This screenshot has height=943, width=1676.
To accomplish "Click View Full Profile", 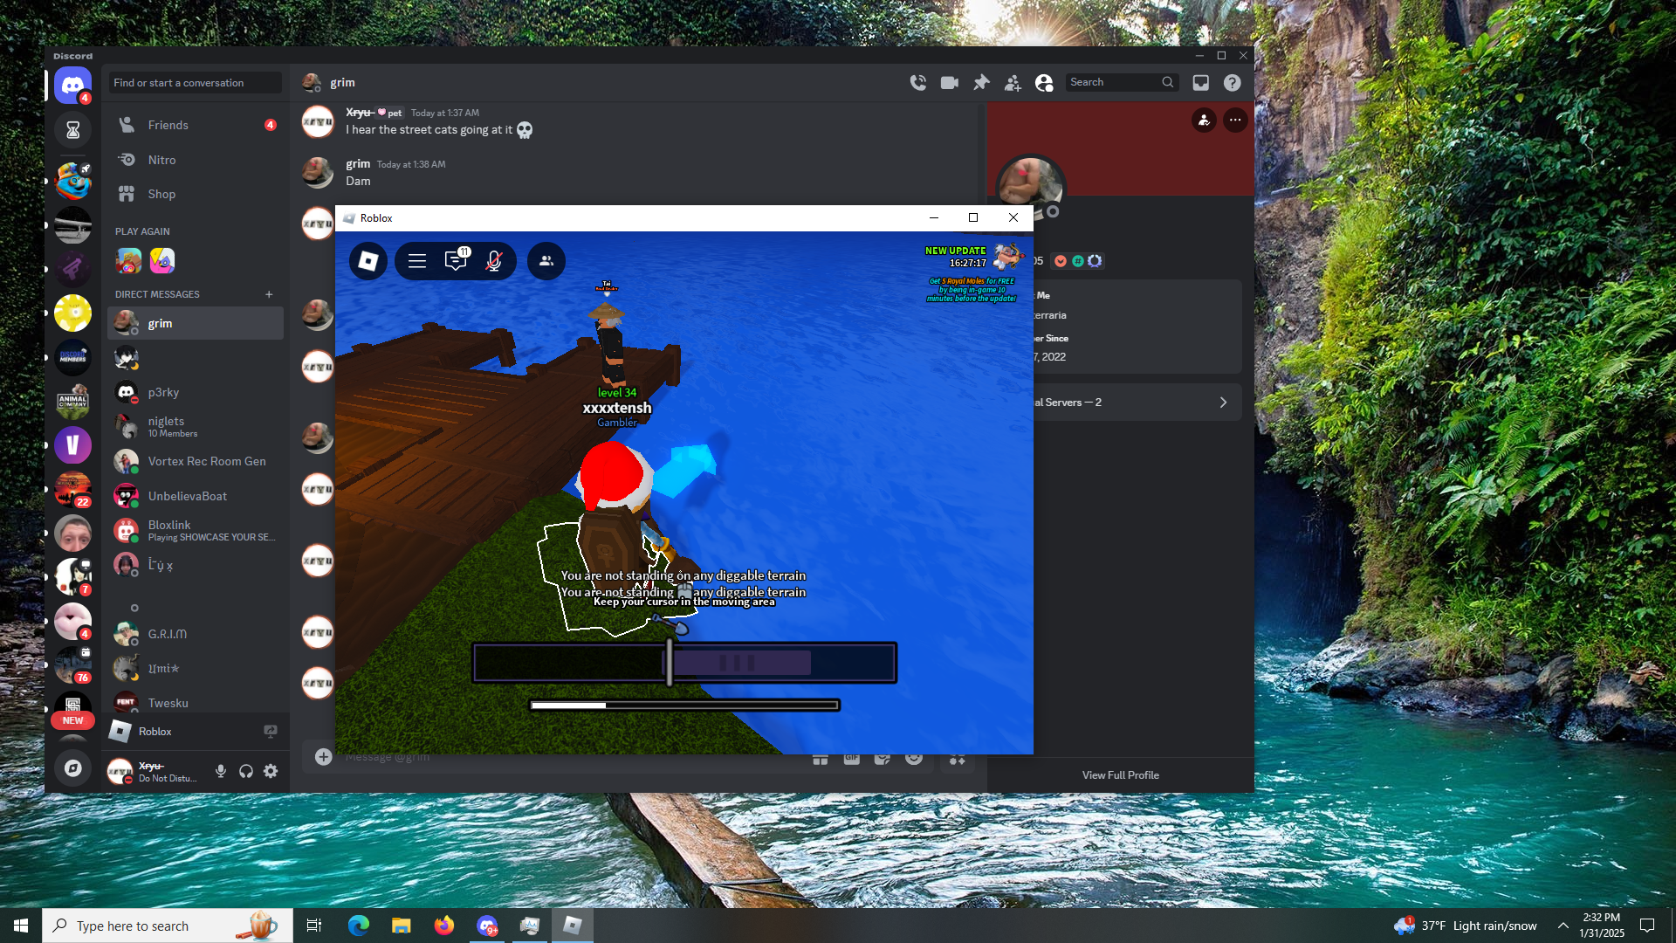I will 1121,775.
